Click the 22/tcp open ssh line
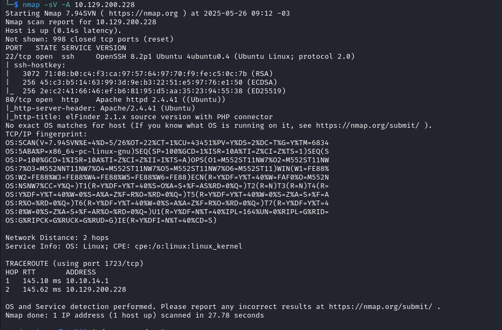The image size is (502, 330). tap(180, 57)
